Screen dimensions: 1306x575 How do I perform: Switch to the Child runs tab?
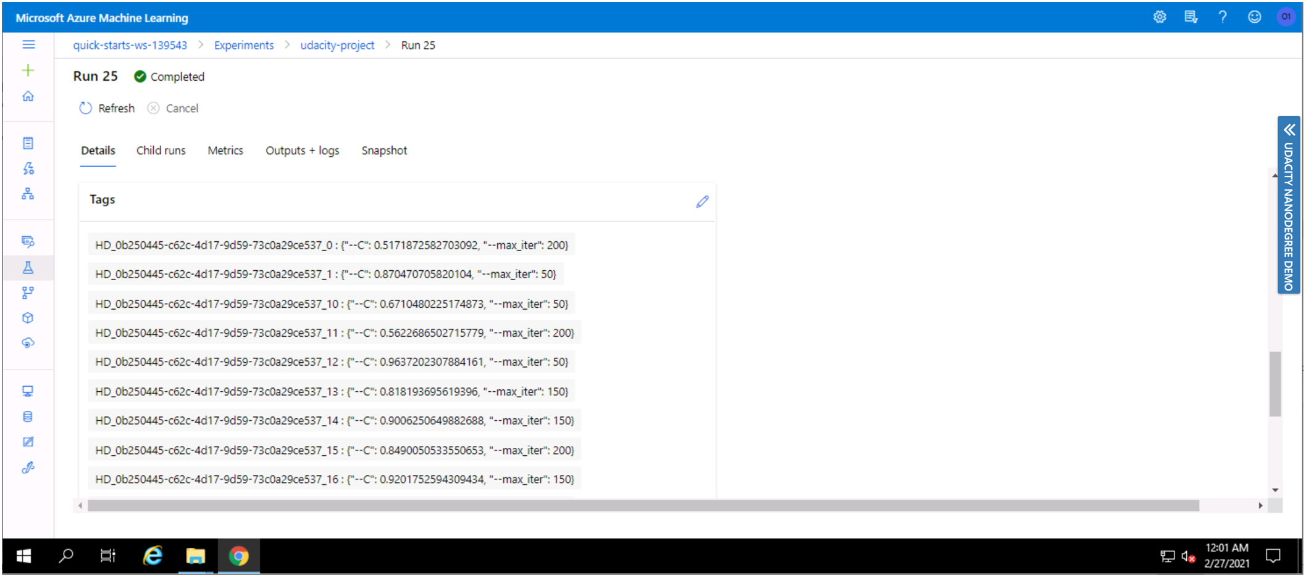coord(161,150)
